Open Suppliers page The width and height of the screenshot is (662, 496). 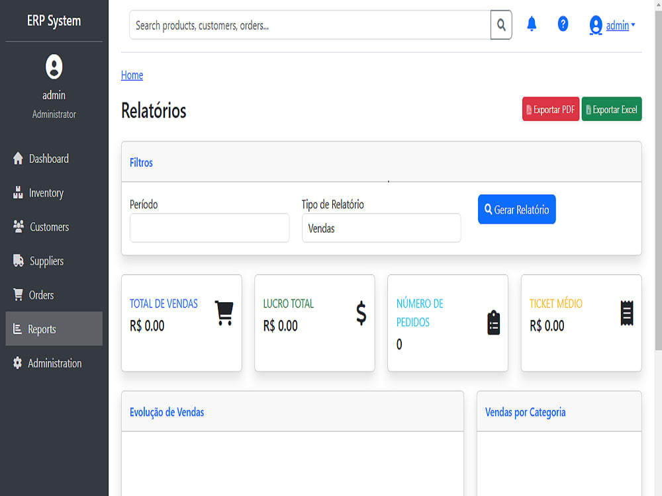pos(54,261)
